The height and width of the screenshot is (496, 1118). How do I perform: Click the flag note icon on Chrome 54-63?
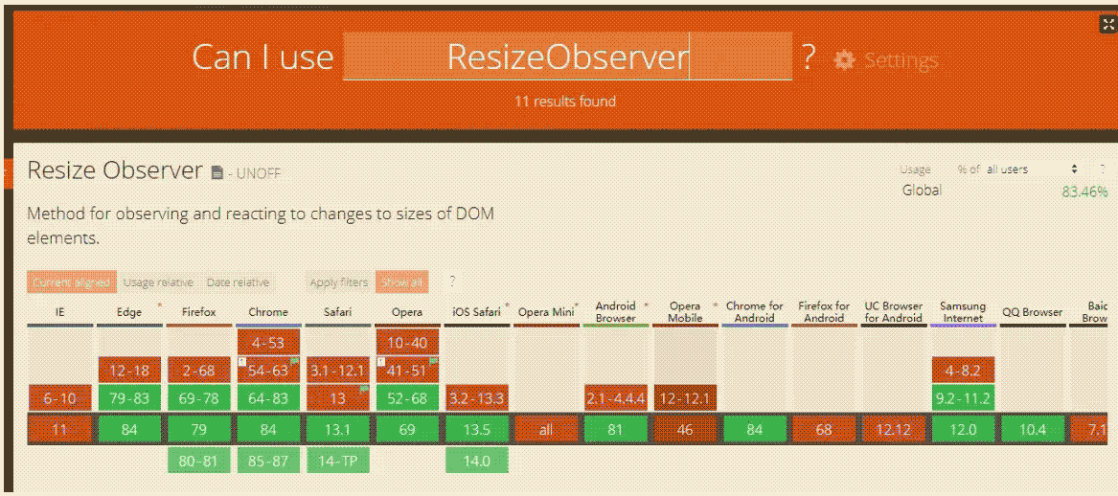(x=294, y=361)
